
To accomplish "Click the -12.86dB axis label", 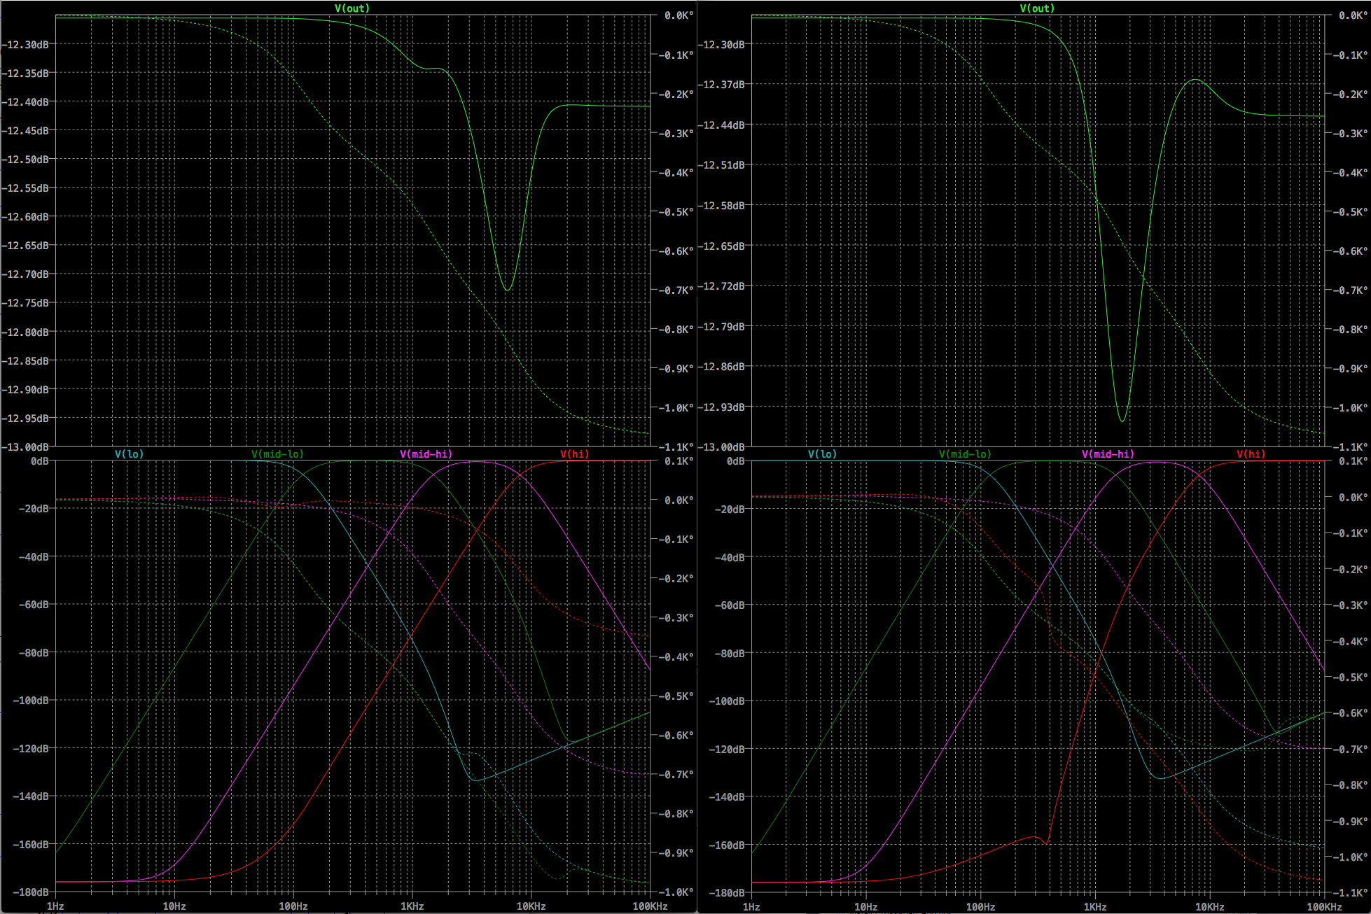I will [x=721, y=367].
